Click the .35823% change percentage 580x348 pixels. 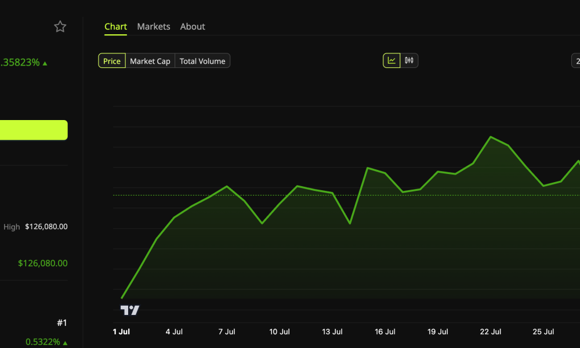(24, 63)
